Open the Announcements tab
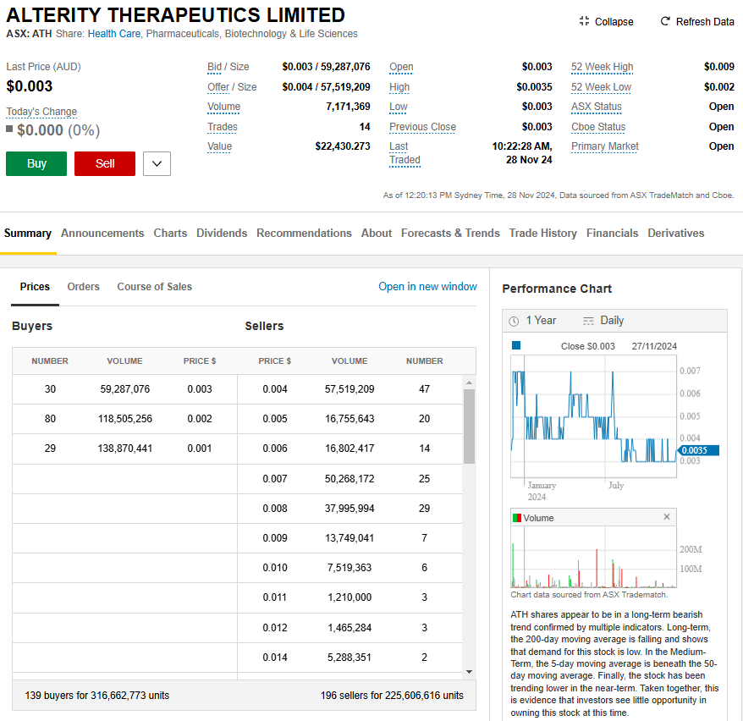 [x=102, y=233]
